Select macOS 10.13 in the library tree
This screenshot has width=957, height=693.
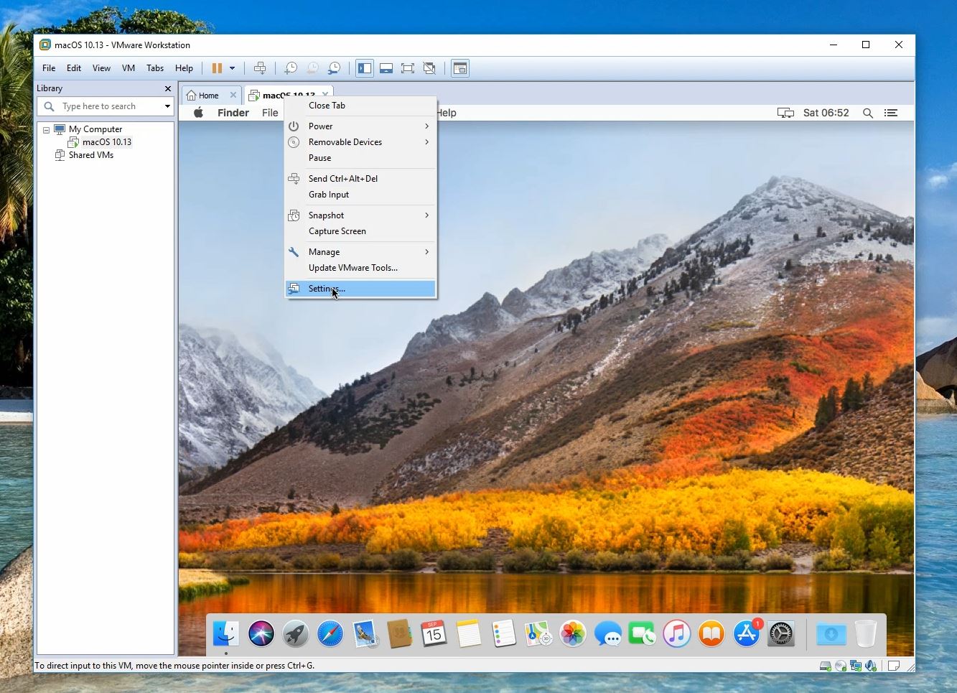pos(107,142)
